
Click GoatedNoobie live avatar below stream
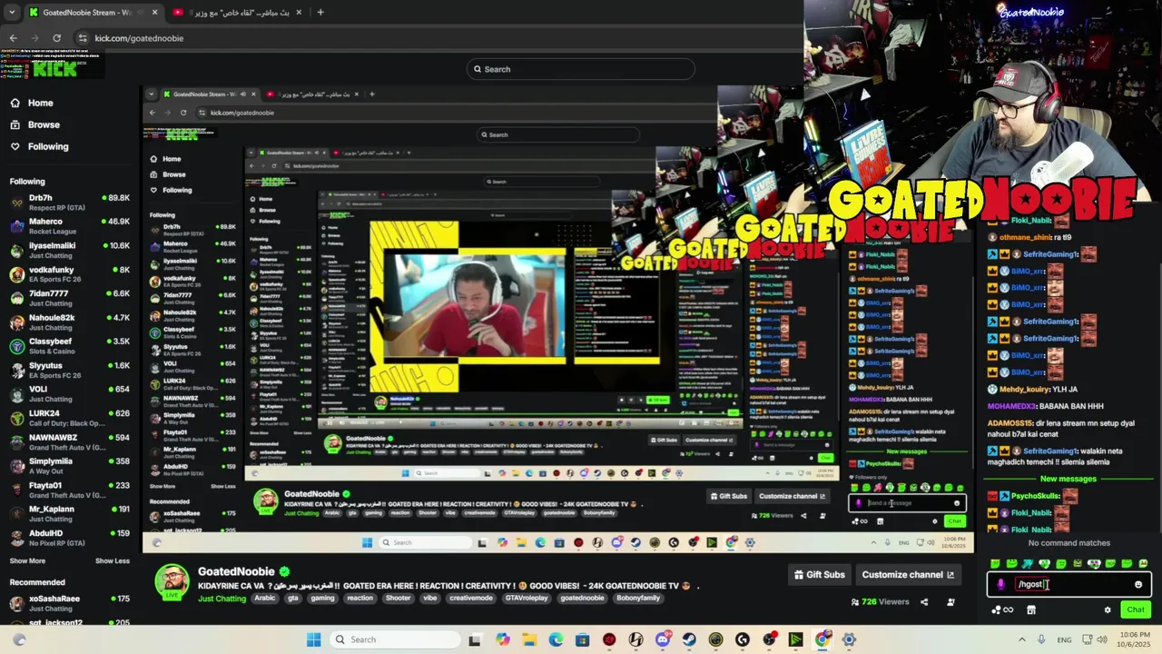click(x=172, y=581)
